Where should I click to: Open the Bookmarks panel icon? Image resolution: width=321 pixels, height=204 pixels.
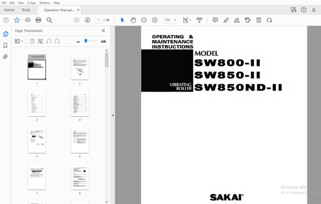[x=5, y=45]
